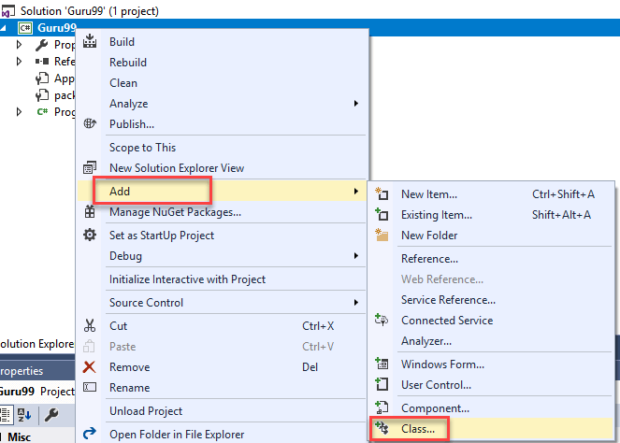Click Open Folder in File Explorer

pyautogui.click(x=177, y=434)
